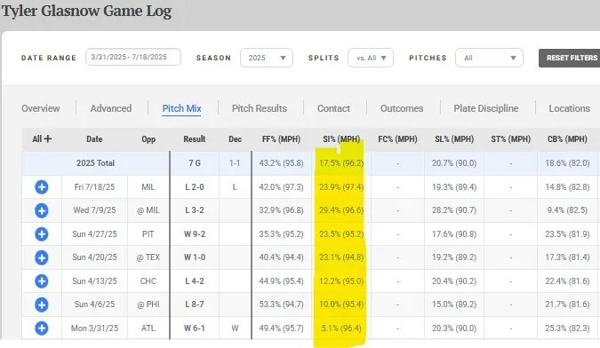This screenshot has width=600, height=348.
Task: Sort by the Opp column header
Action: 148,139
